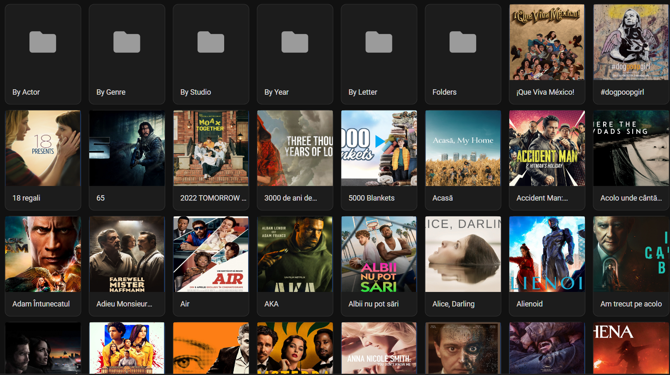
Task: Click the 'Acolo unde cântă...' title
Action: click(631, 198)
